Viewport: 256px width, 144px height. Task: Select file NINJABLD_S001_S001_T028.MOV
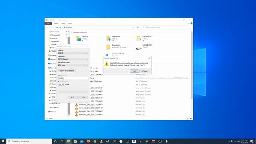point(91,105)
